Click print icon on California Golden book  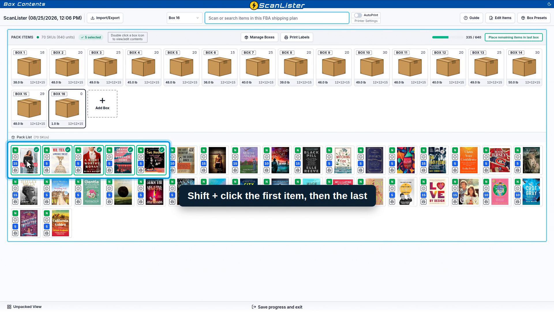tap(47, 233)
